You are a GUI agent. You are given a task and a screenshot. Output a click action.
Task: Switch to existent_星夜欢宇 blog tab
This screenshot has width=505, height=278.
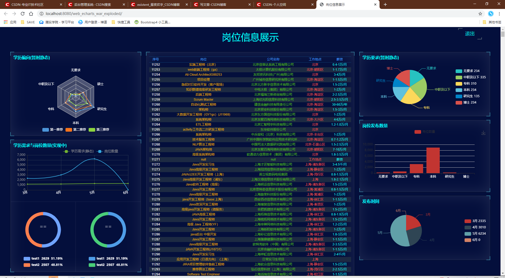[x=159, y=4]
